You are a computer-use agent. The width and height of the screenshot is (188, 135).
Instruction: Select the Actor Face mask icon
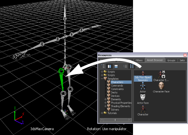(143, 97)
